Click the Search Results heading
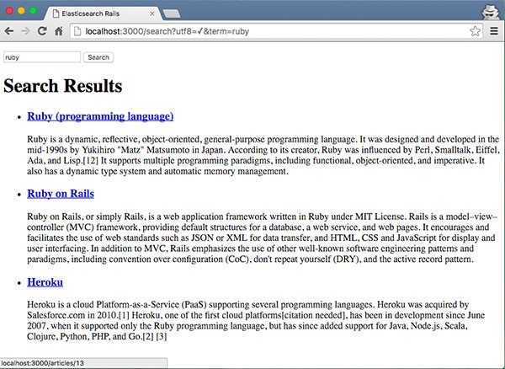The height and width of the screenshot is (369, 505). (63, 86)
